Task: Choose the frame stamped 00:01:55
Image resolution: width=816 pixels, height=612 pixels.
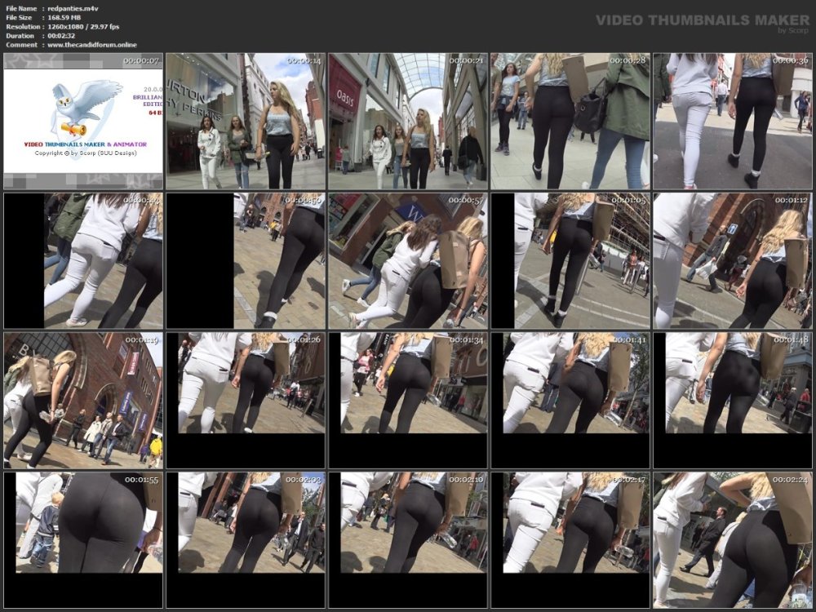Action: pos(83,540)
